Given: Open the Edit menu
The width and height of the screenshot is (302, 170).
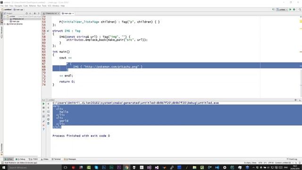Looking at the screenshot, I should pos(6,6).
